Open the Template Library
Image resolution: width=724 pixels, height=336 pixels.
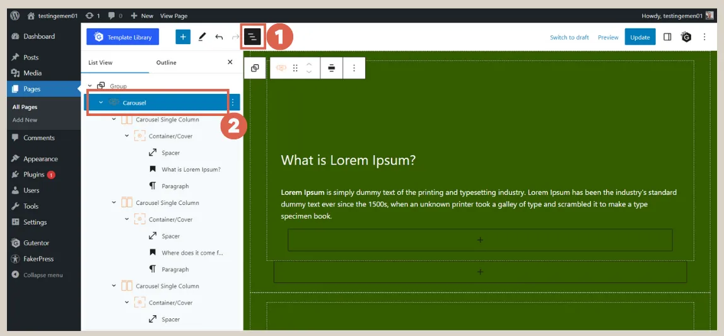tap(122, 37)
